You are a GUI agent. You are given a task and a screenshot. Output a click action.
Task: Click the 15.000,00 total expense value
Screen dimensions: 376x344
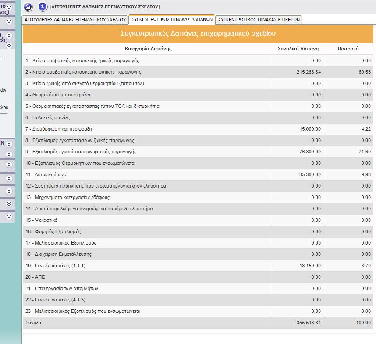[310, 129]
